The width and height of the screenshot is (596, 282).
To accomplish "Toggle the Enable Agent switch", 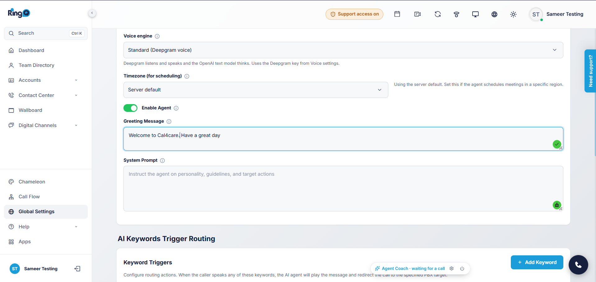I will [130, 108].
